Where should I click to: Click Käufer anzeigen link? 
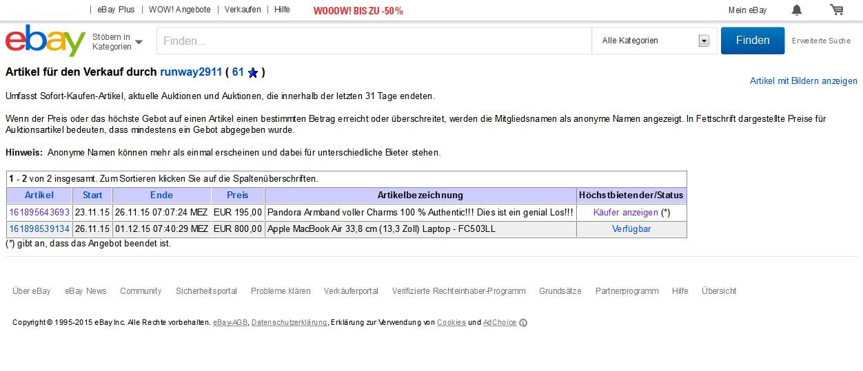click(x=626, y=212)
